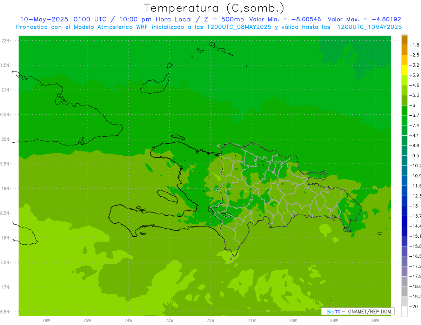
Task: Click the '-20' colorbar label
Action: coord(414,306)
